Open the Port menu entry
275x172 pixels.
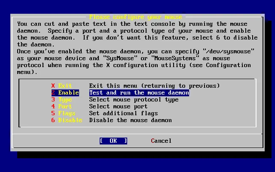tap(65, 107)
